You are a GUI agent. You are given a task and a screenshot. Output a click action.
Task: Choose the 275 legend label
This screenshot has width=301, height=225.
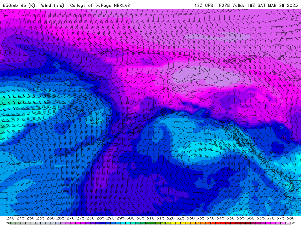(80, 218)
